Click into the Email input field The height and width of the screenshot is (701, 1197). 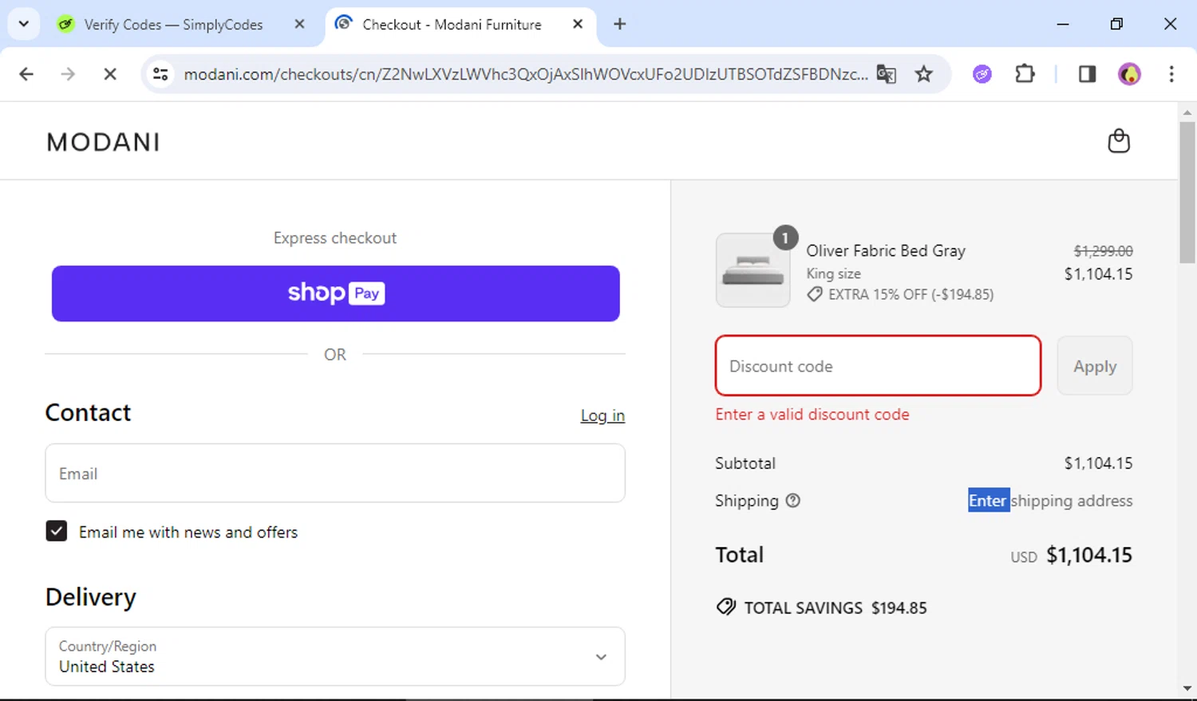coord(335,474)
